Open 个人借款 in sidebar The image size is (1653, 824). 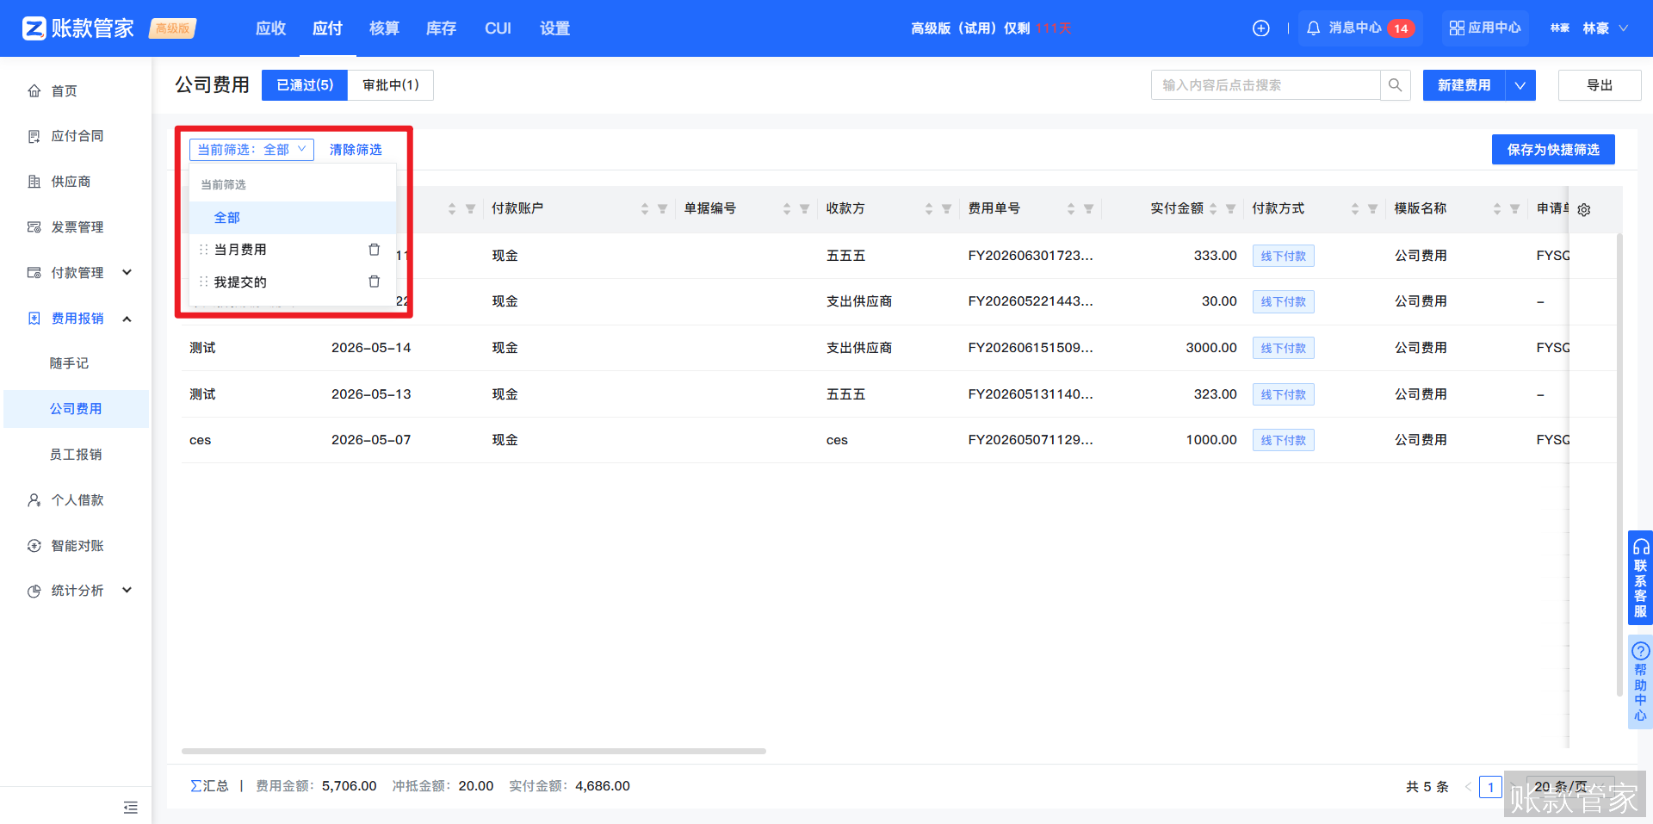[x=76, y=500]
